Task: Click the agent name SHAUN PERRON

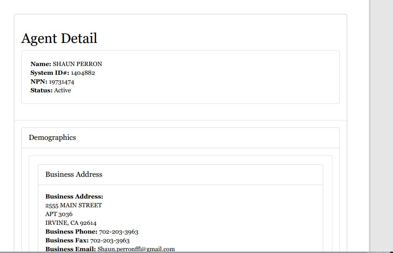Action: (77, 64)
